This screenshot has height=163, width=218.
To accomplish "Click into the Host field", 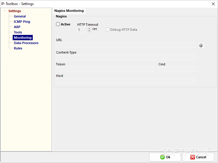I will pos(126,81).
